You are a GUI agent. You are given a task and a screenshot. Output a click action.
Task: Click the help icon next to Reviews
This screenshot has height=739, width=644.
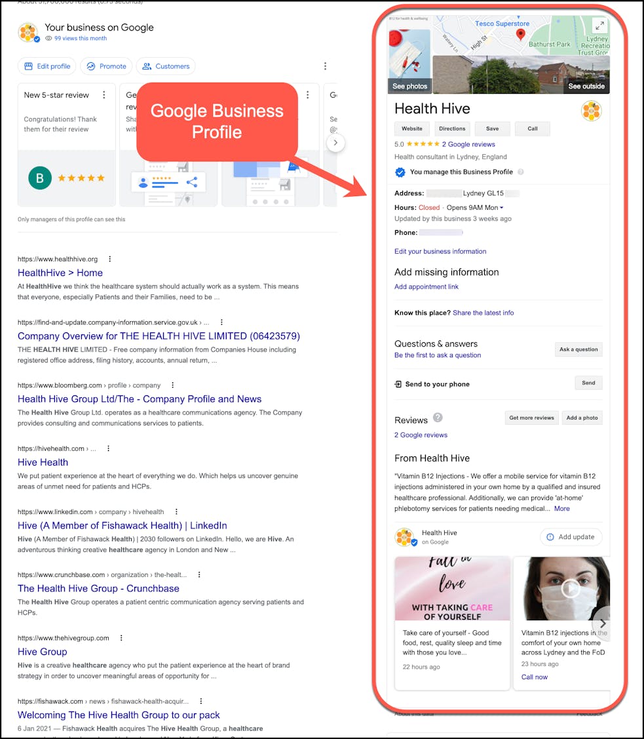point(438,418)
